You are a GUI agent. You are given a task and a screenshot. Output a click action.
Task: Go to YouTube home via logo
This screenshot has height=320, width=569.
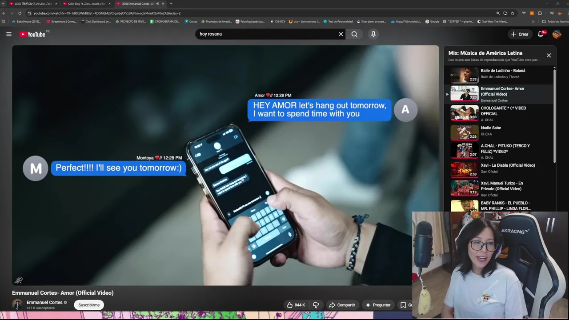32,34
